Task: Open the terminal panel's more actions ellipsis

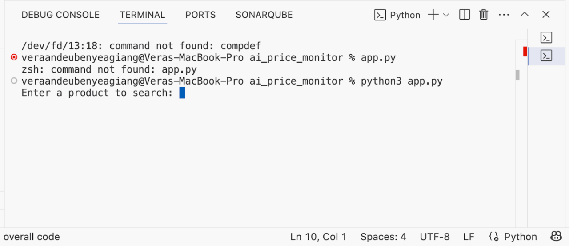Action: point(504,15)
